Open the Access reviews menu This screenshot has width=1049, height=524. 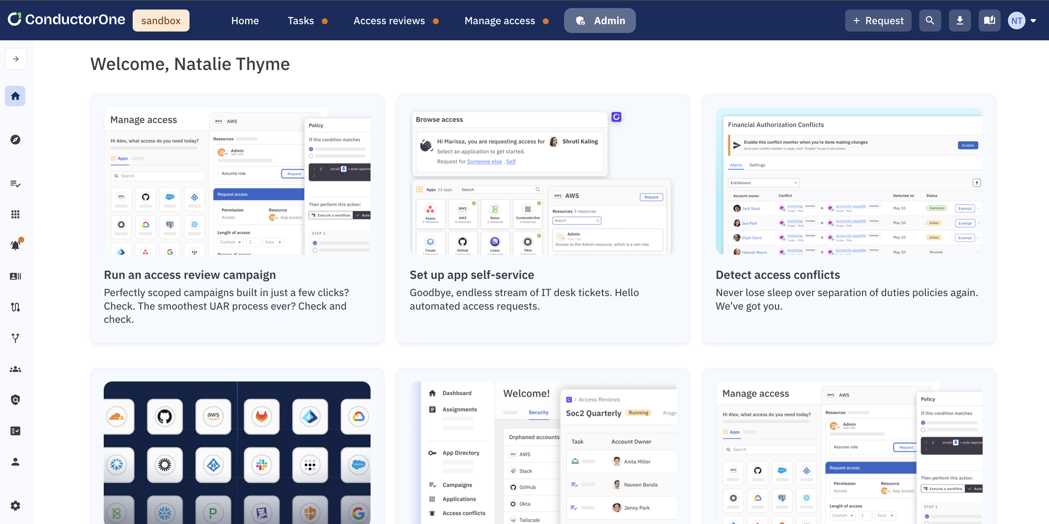point(389,21)
